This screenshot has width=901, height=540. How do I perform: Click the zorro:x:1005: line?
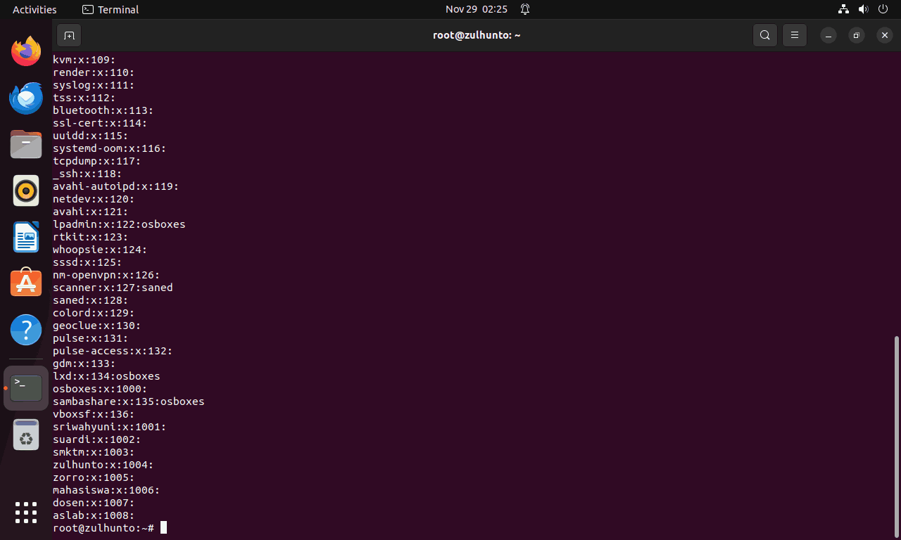coord(94,477)
